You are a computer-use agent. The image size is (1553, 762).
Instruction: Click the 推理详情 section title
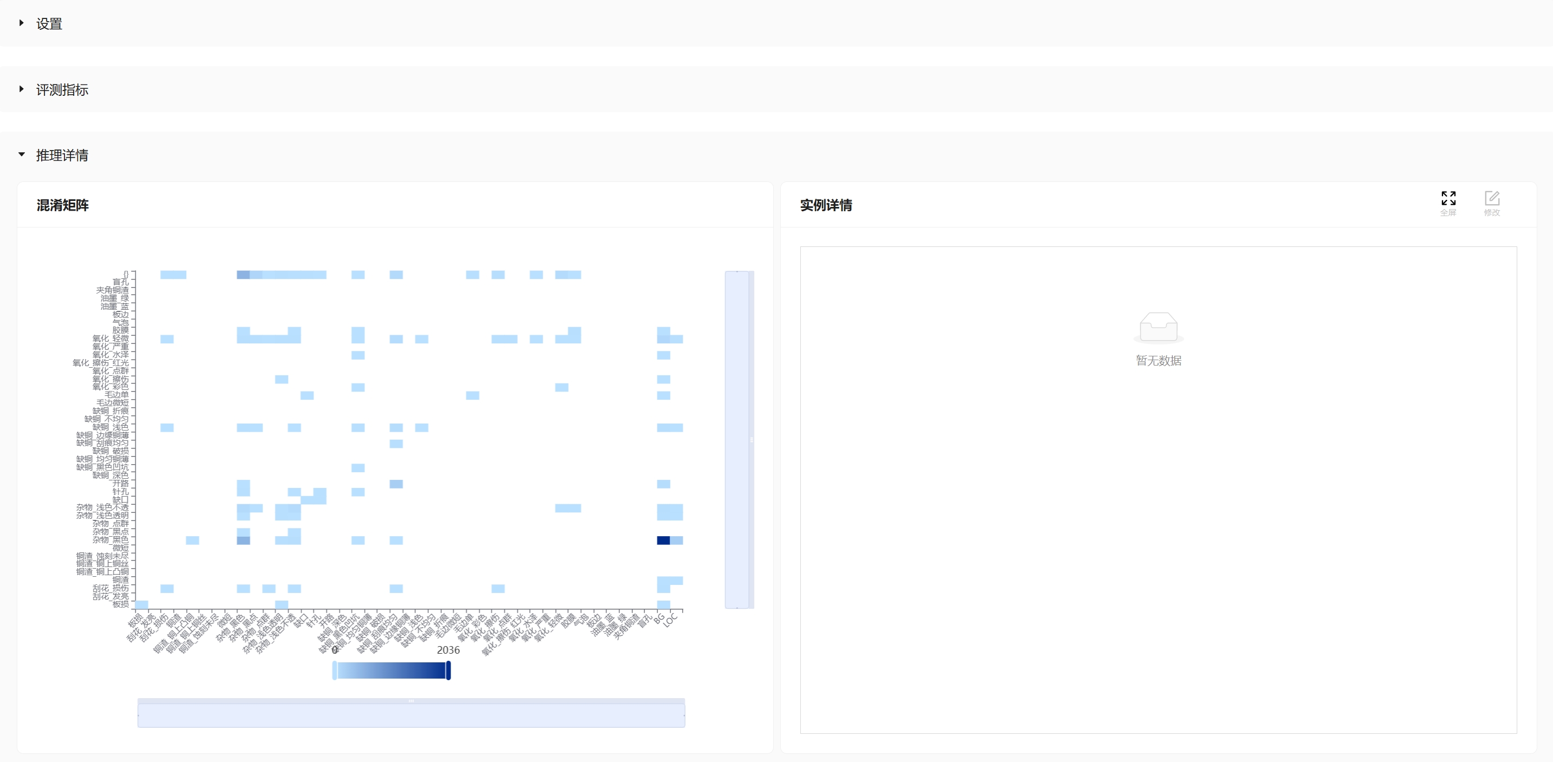[62, 155]
